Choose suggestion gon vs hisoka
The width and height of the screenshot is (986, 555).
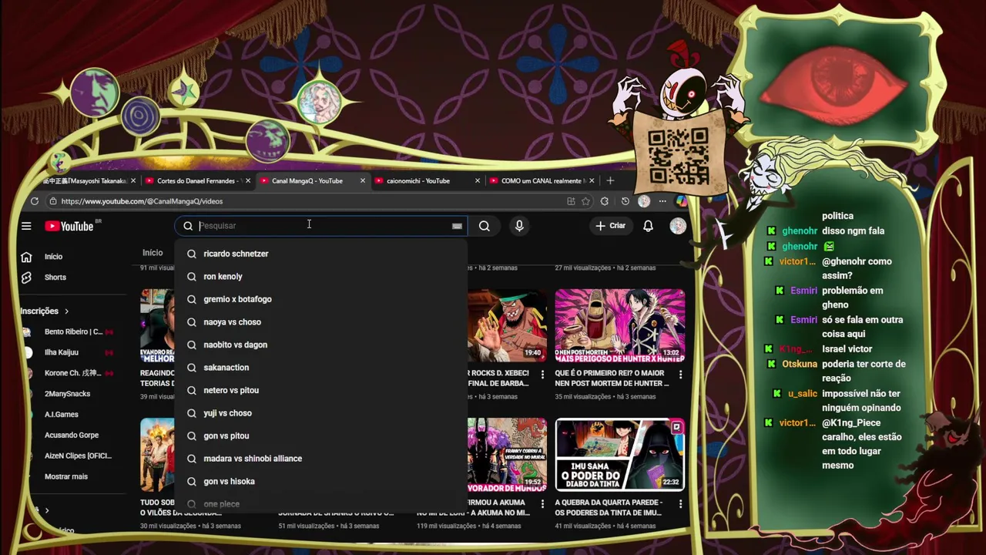click(321, 481)
